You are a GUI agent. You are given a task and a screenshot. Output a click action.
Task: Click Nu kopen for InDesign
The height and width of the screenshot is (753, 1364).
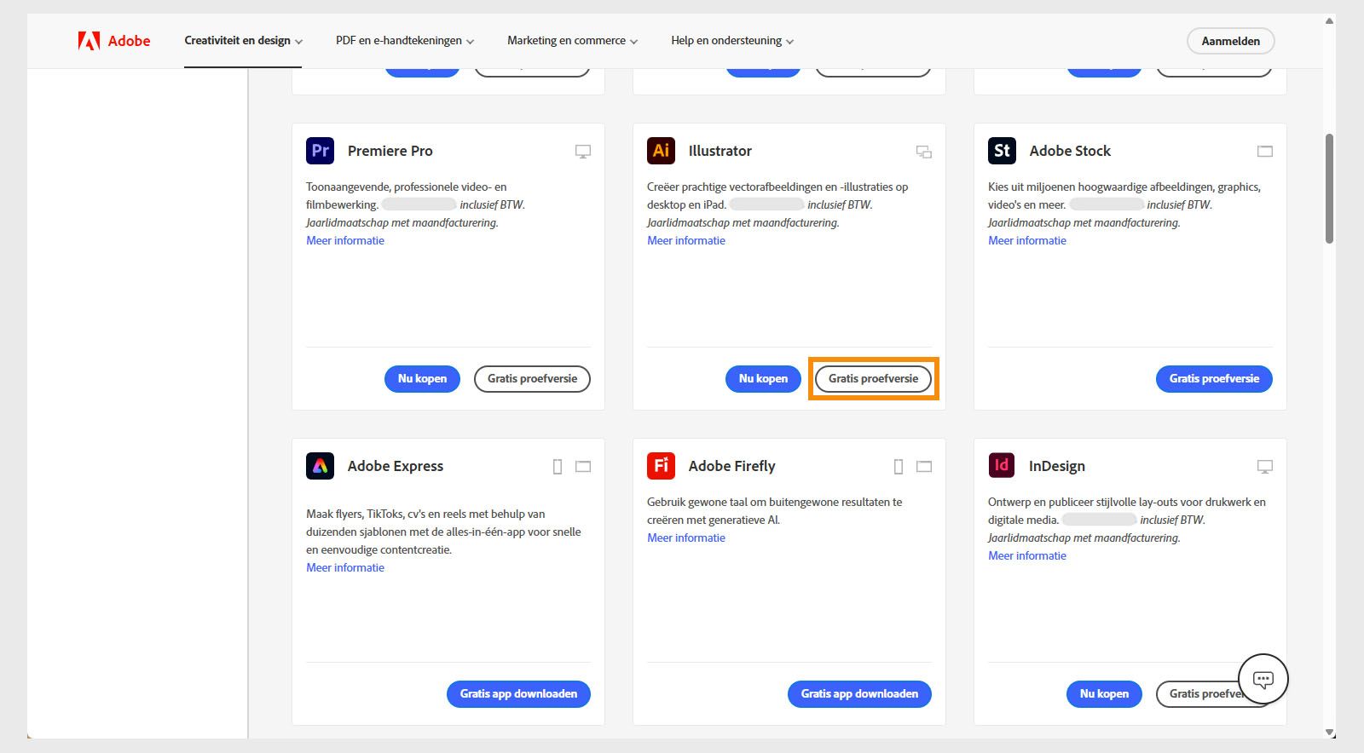coord(1104,694)
